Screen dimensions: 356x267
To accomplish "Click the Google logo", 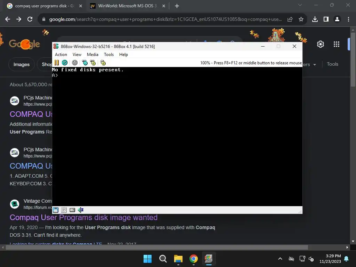I will (25, 44).
